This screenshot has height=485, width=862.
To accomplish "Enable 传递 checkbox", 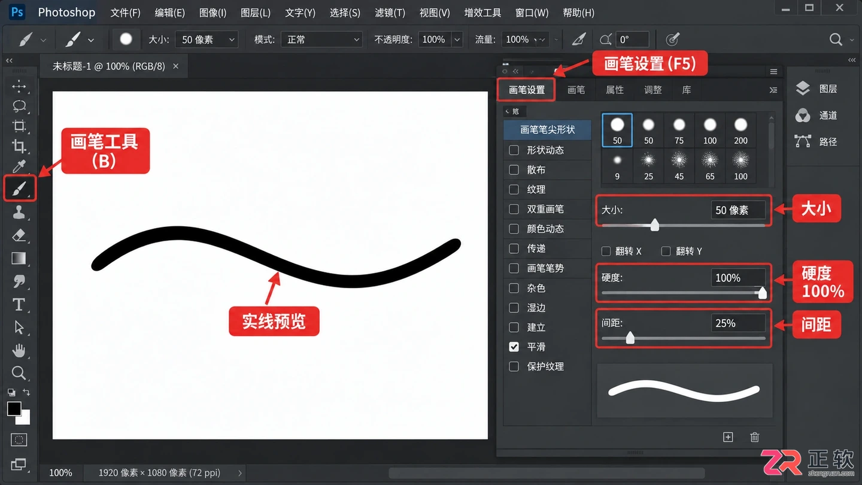I will [514, 248].
